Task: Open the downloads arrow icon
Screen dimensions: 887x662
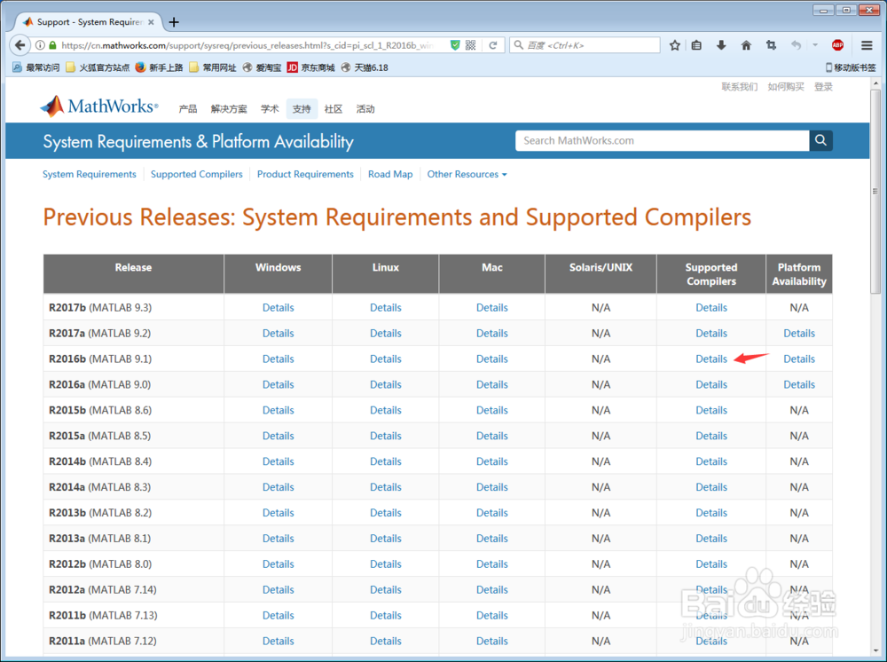Action: pos(720,45)
